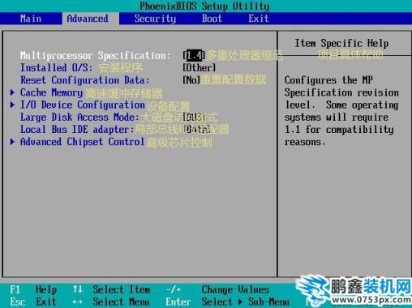Image resolution: width=412 pixels, height=308 pixels.
Task: Go to the Boot tab
Action: tap(212, 19)
